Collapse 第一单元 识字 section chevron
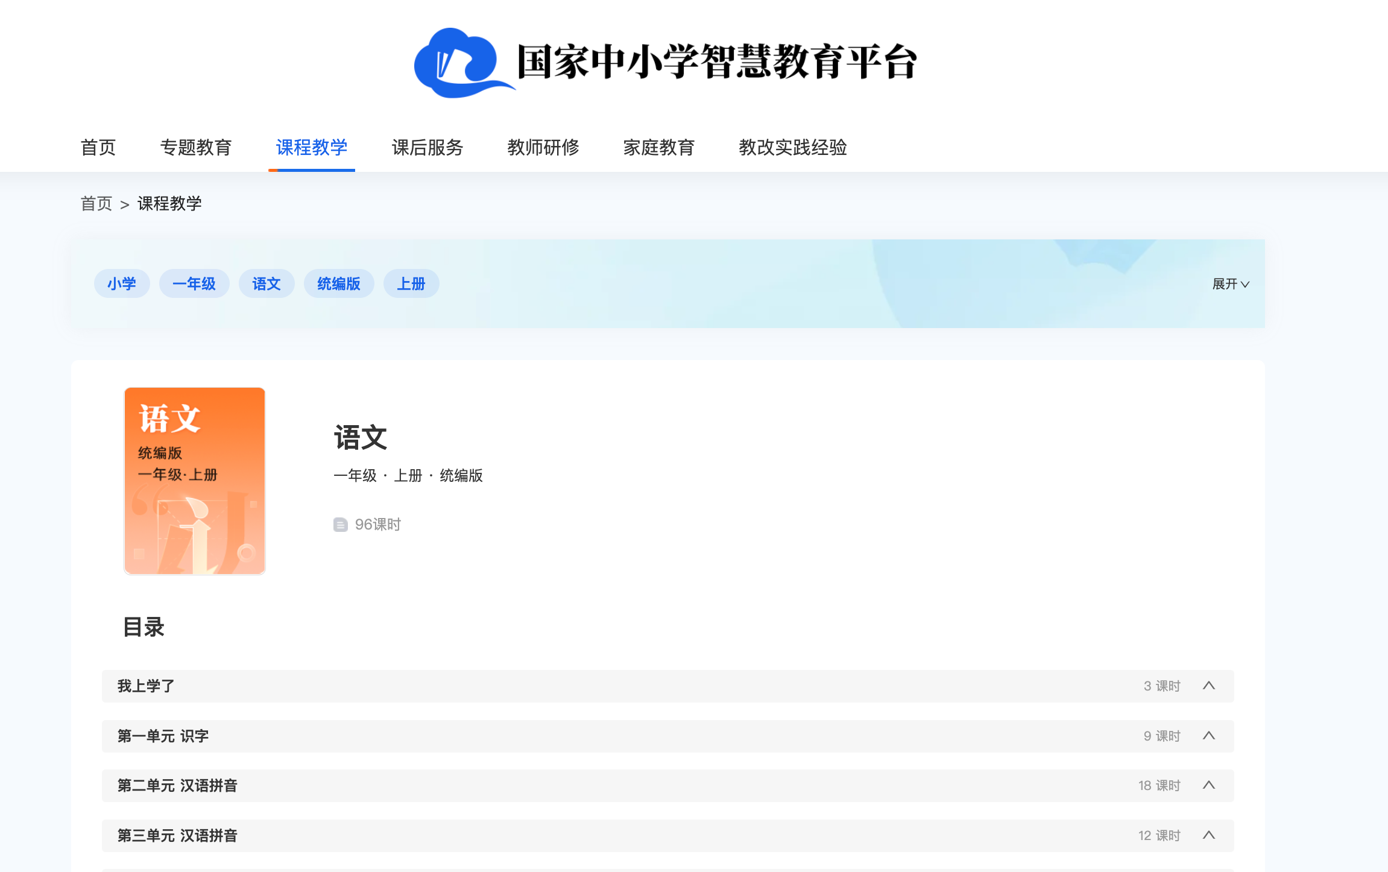Viewport: 1388px width, 872px height. click(x=1208, y=736)
